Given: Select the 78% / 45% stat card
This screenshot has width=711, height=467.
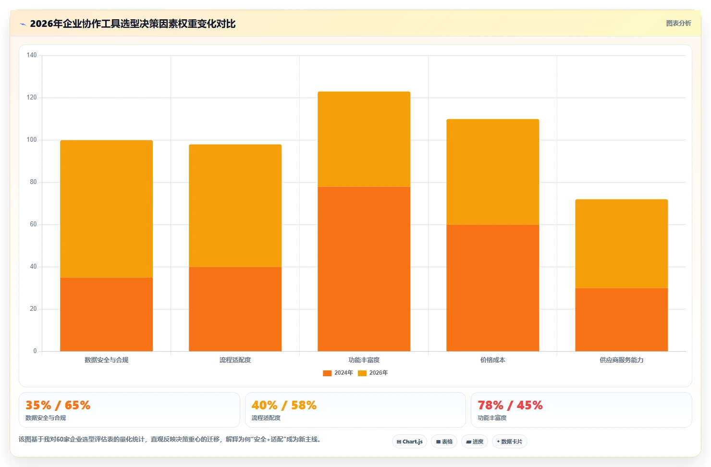Looking at the screenshot, I should 581,410.
